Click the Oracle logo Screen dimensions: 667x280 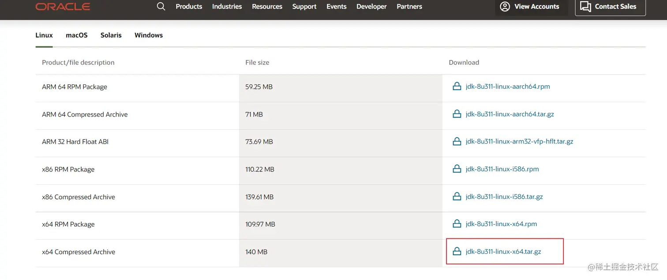63,7
